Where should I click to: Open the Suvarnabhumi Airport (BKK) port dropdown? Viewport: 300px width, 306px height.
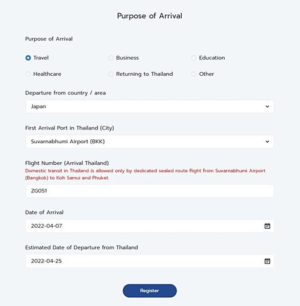point(149,142)
